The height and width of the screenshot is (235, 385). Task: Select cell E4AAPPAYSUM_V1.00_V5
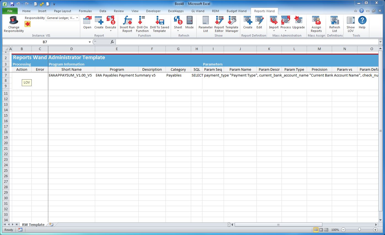tap(71, 75)
